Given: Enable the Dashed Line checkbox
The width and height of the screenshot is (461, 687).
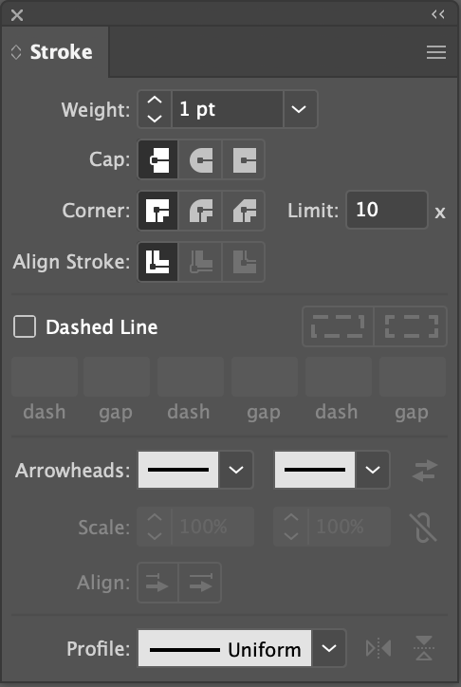Looking at the screenshot, I should [25, 326].
